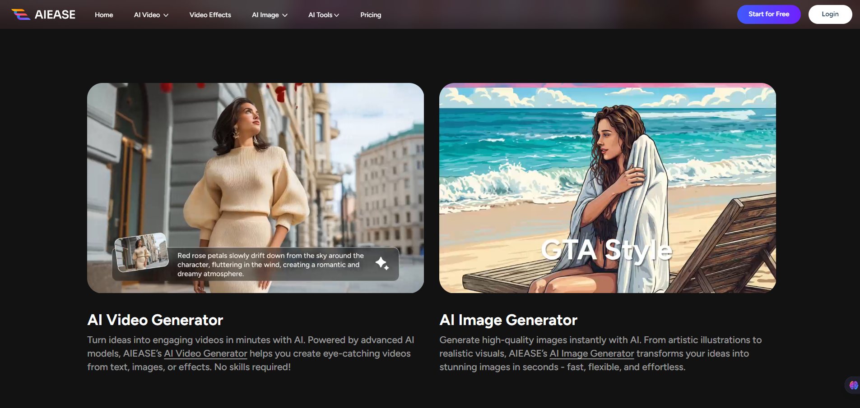Follow the AI Video Generator text link
Image resolution: width=860 pixels, height=408 pixels.
(205, 353)
